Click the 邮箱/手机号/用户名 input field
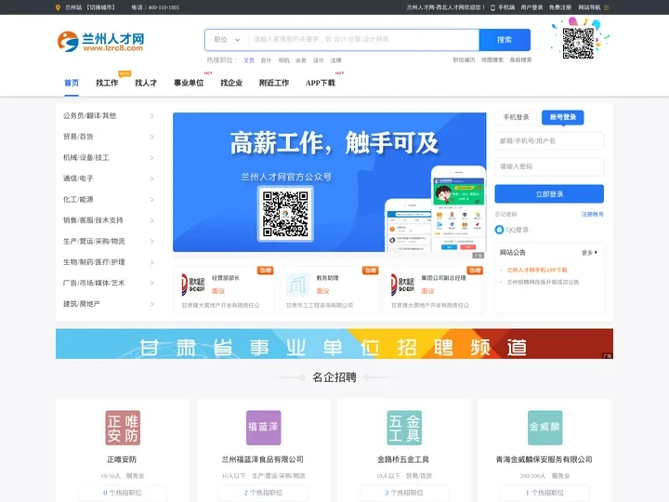Viewport: 669px width, 502px height. (549, 141)
